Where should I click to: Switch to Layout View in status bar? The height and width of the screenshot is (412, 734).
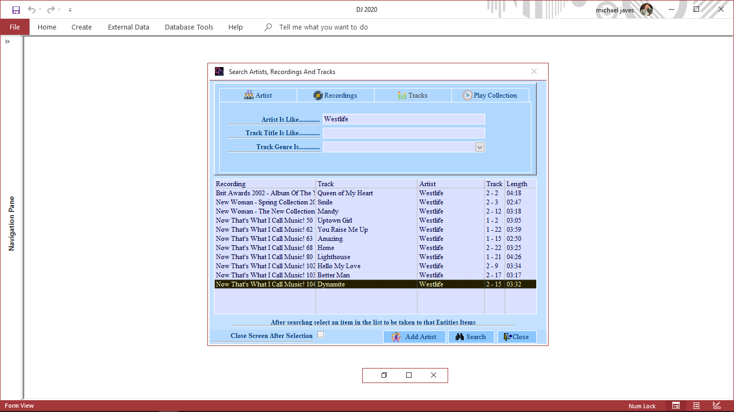pyautogui.click(x=696, y=406)
